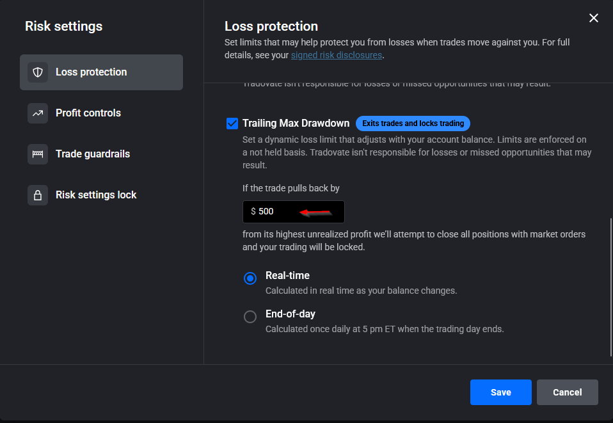Click "Calculated in real time as your balance changes."
This screenshot has height=423, width=613.
[362, 291]
